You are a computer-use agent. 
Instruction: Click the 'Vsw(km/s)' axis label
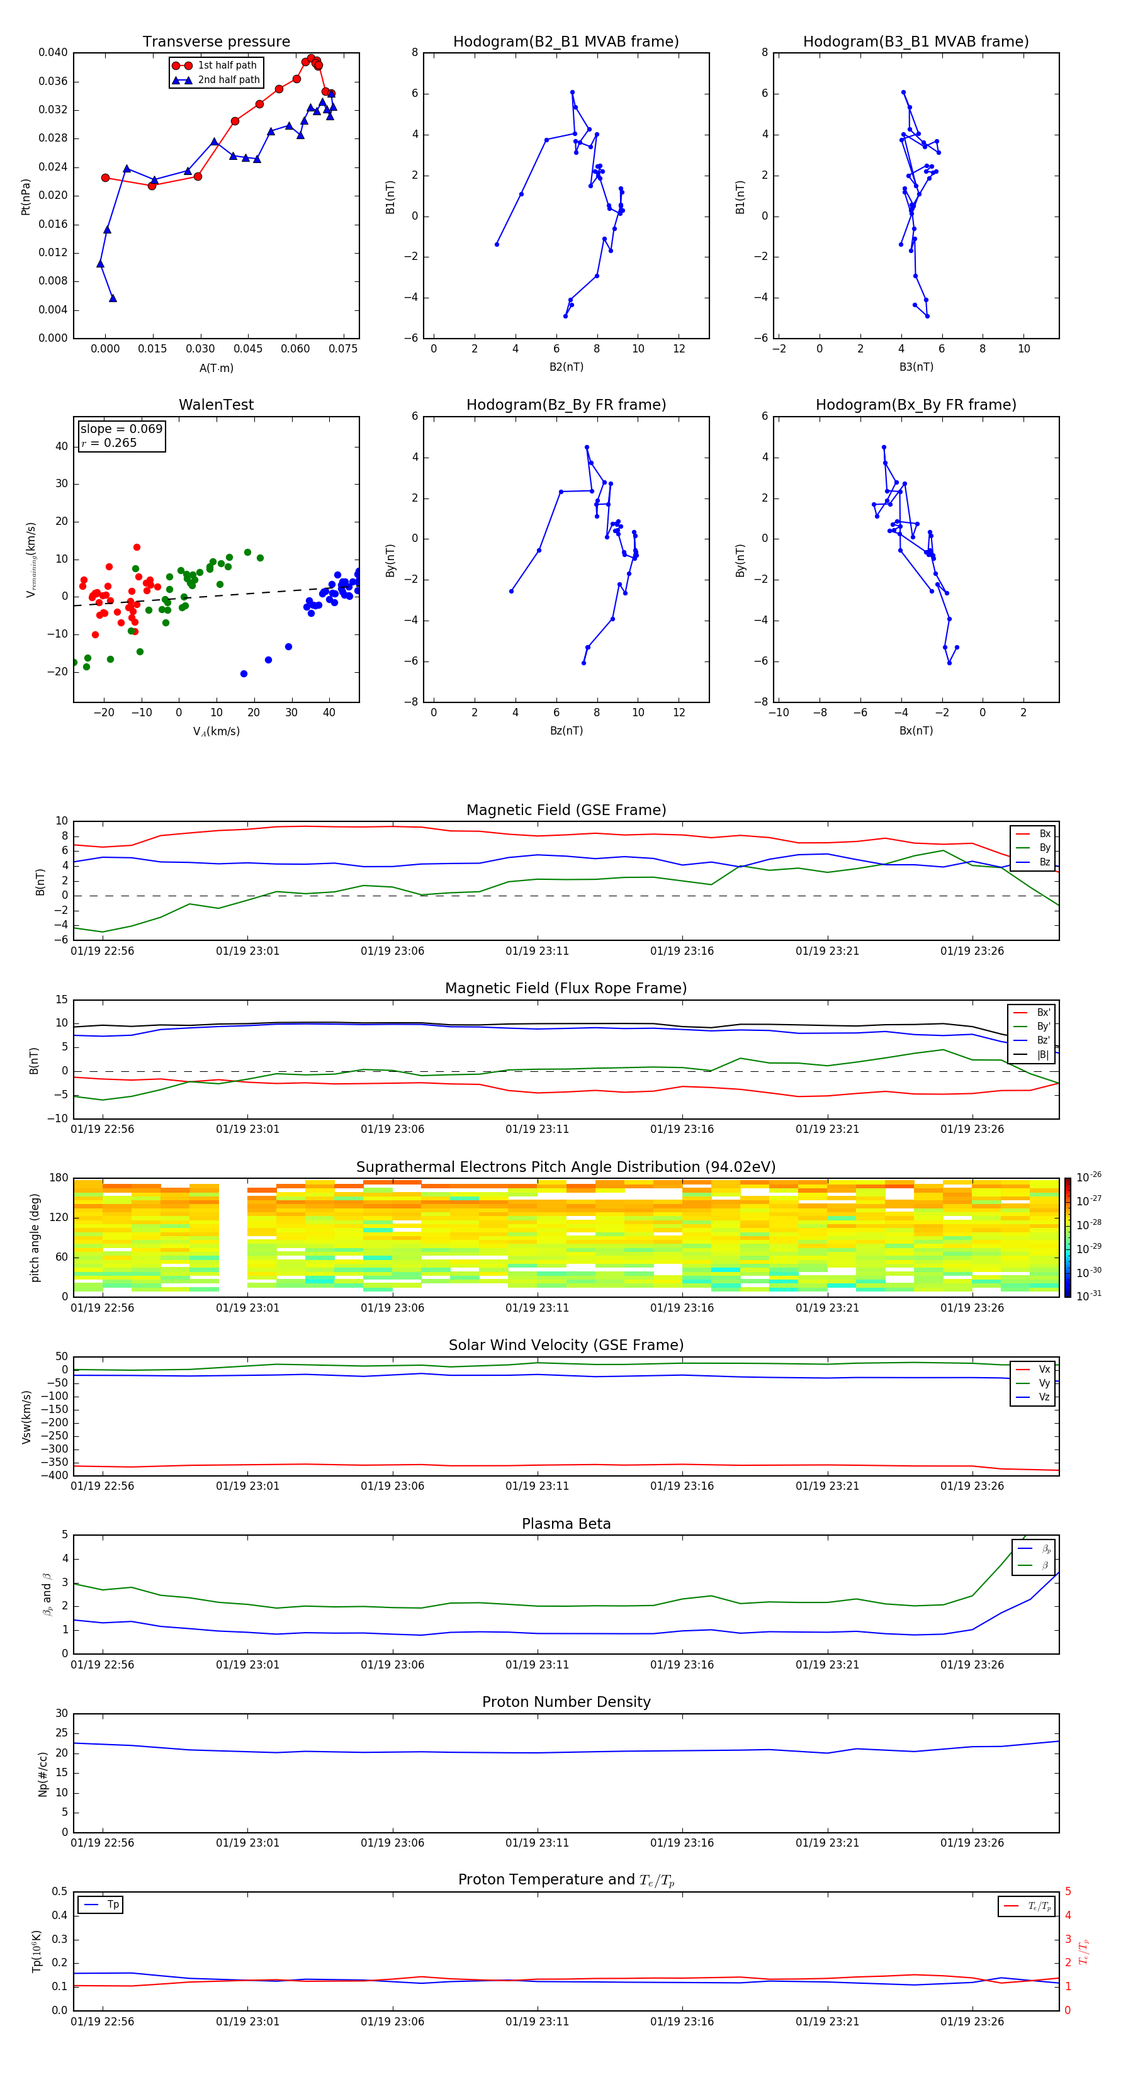[x=26, y=1417]
